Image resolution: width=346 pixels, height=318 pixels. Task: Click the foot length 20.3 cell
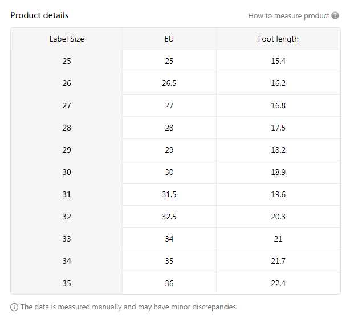[x=278, y=217]
